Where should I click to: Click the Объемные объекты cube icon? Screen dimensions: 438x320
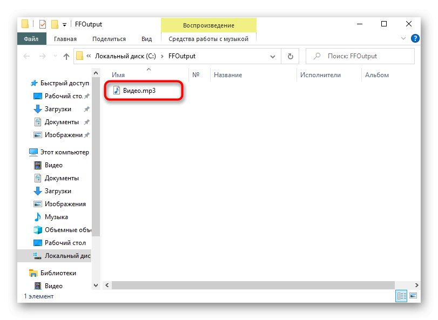(x=38, y=230)
